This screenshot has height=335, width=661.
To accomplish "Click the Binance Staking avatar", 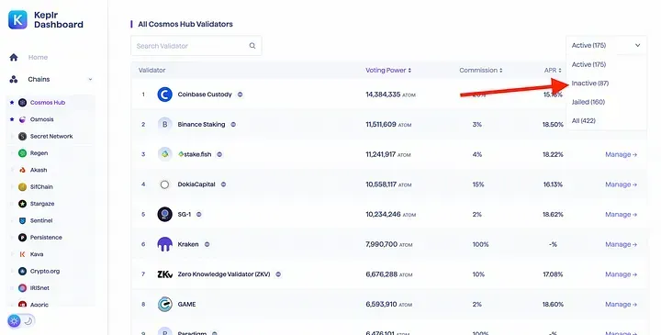I will pyautogui.click(x=165, y=124).
